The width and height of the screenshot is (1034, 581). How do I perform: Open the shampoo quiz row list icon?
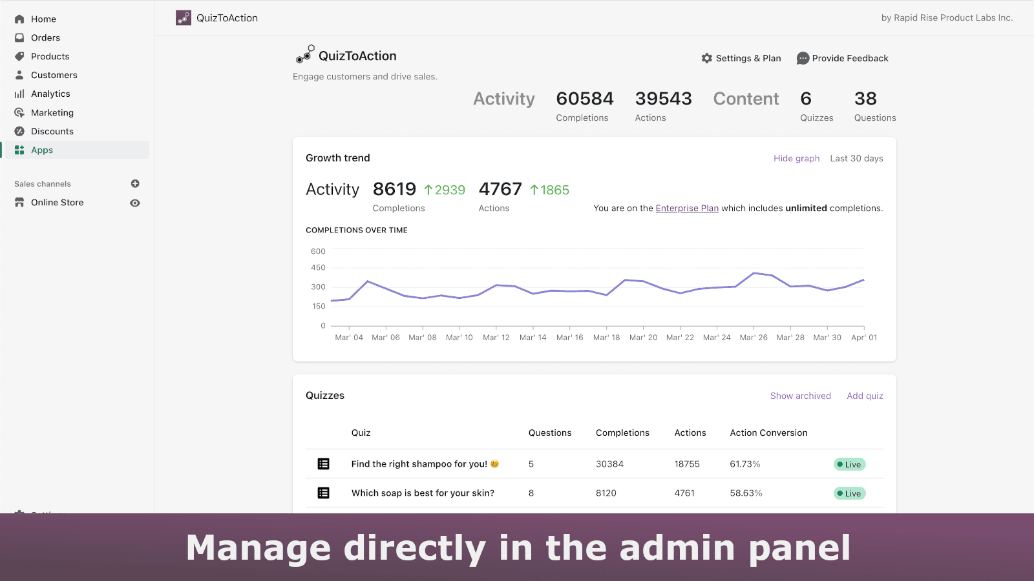point(324,464)
